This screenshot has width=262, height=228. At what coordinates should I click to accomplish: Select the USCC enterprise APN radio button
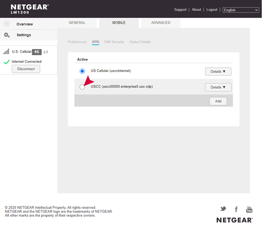(82, 87)
